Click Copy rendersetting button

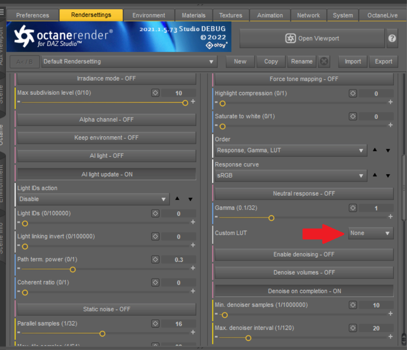pyautogui.click(x=271, y=62)
